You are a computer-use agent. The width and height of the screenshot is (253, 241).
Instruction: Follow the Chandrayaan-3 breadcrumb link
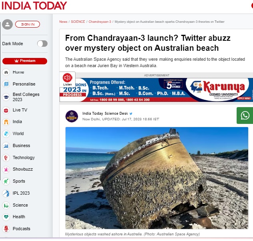tap(100, 22)
